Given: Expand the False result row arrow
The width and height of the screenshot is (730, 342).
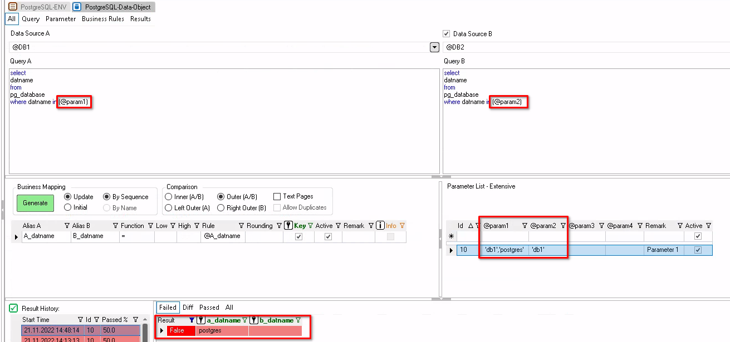Looking at the screenshot, I should click(x=162, y=331).
